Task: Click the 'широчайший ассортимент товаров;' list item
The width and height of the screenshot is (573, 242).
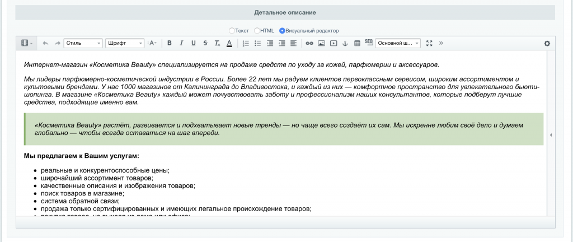Action: 97,178
